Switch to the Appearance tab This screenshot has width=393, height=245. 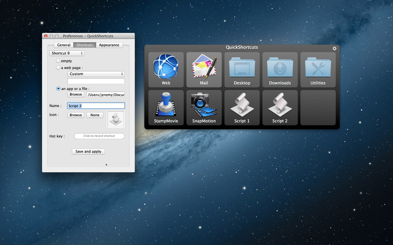coord(109,45)
